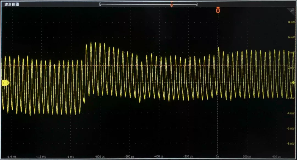This screenshot has height=160, width=297.
Task: Click the vertical dashed trigger time line
Action: [x=218, y=83]
